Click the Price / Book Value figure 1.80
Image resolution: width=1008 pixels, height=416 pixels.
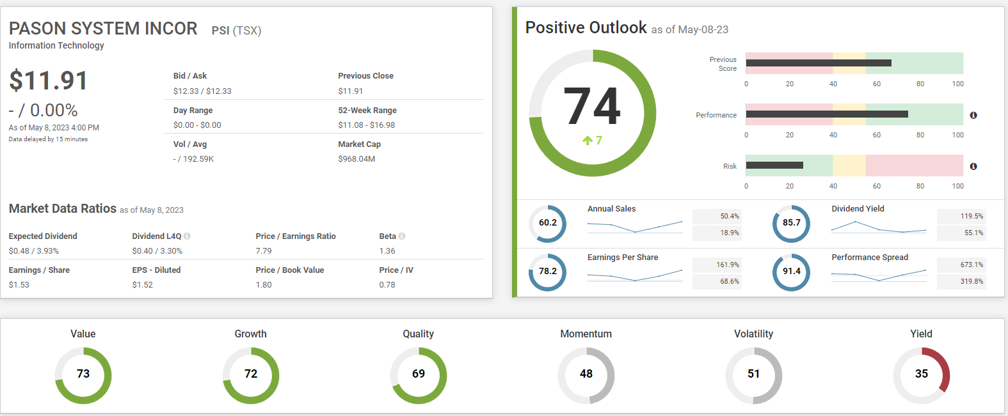pos(264,285)
